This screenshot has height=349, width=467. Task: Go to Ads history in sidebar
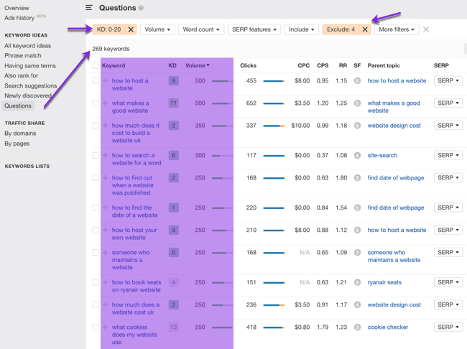(19, 18)
